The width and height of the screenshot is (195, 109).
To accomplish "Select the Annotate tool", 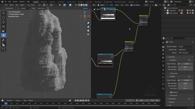I will tap(4, 40).
